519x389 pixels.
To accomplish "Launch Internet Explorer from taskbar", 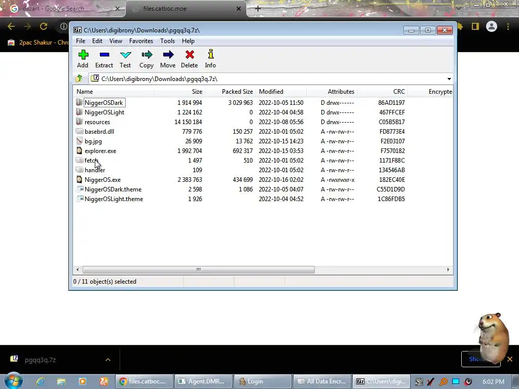I will pos(40,381).
